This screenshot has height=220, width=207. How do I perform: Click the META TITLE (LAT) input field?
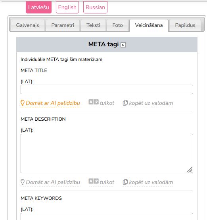click(107, 89)
